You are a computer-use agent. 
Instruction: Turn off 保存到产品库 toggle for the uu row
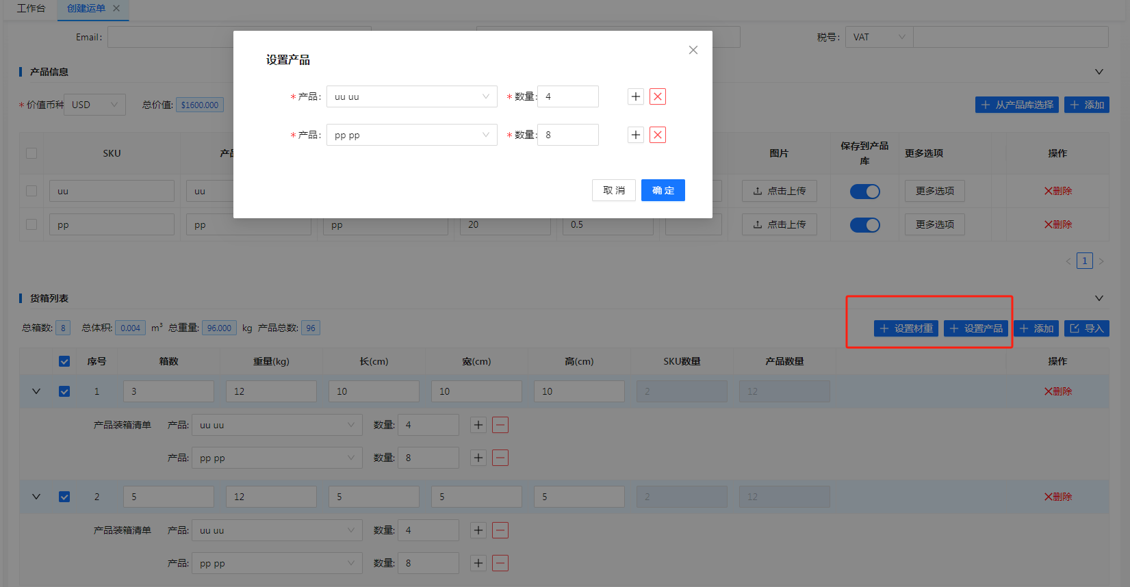click(864, 192)
